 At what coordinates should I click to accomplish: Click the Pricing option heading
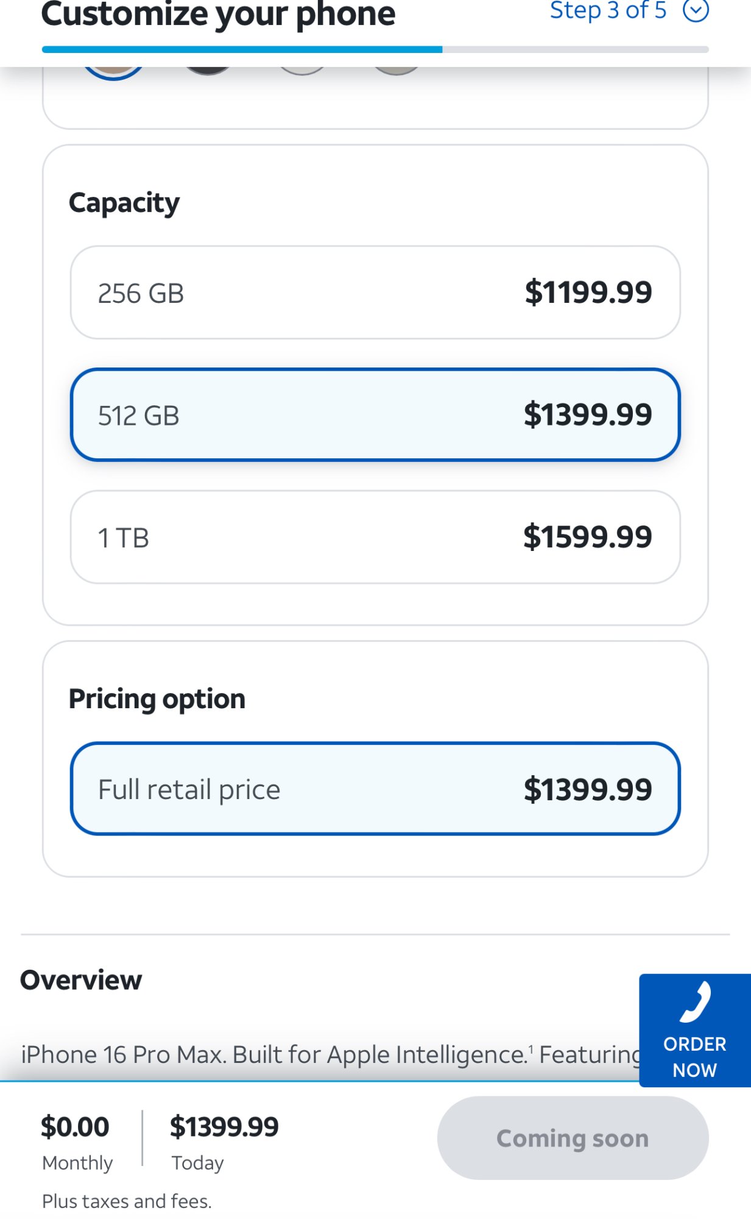click(x=157, y=699)
